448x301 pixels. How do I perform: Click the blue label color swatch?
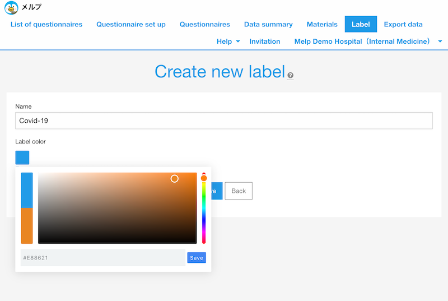pos(22,158)
